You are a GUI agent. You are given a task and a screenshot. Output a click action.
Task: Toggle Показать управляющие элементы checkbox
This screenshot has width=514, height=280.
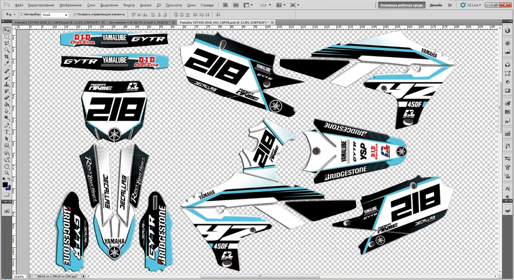(x=75, y=14)
